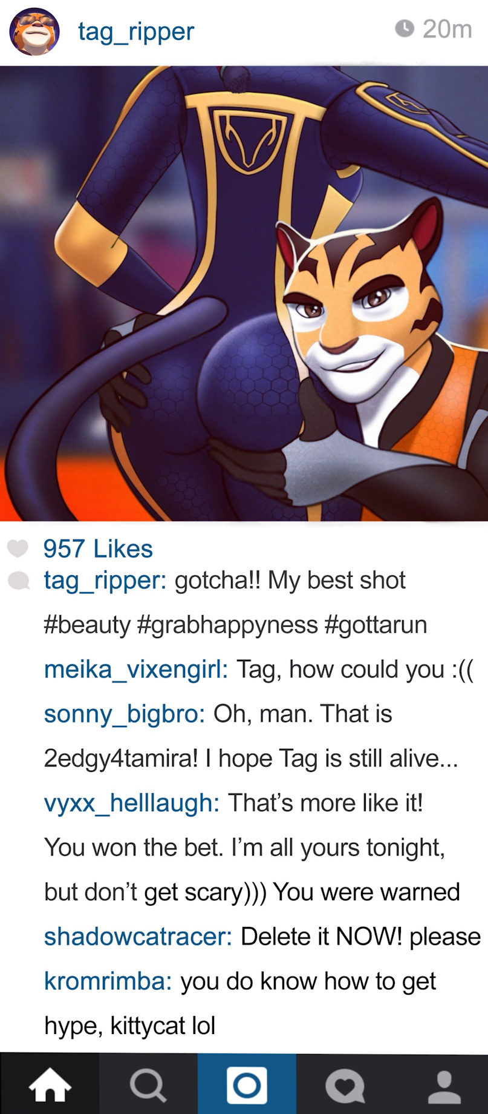Open tag_ripper profile avatar picture
This screenshot has height=1114, width=488.
click(34, 31)
